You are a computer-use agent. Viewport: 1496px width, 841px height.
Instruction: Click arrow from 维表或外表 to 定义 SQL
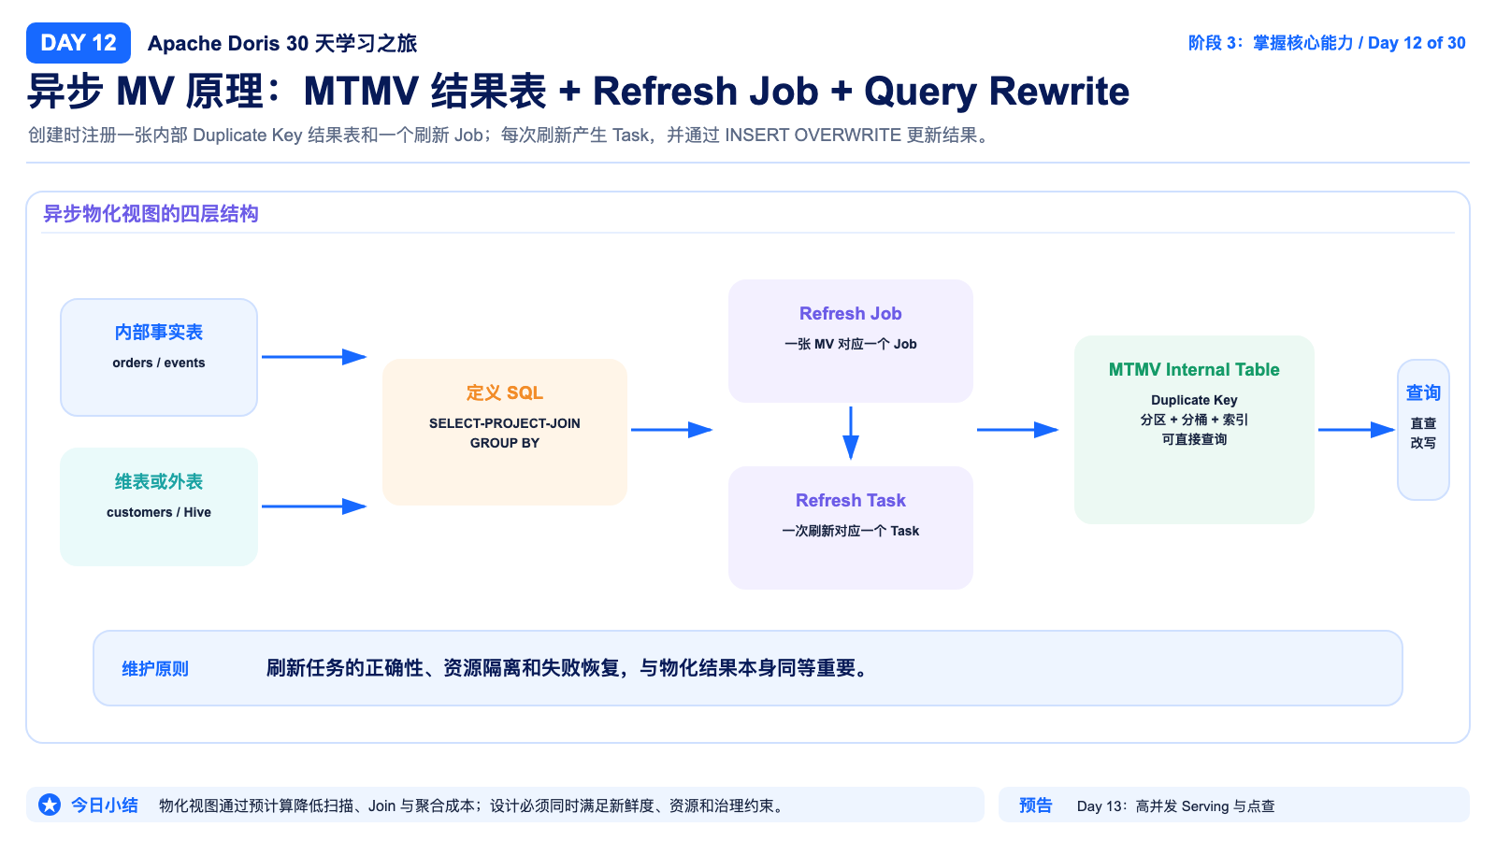(x=314, y=506)
